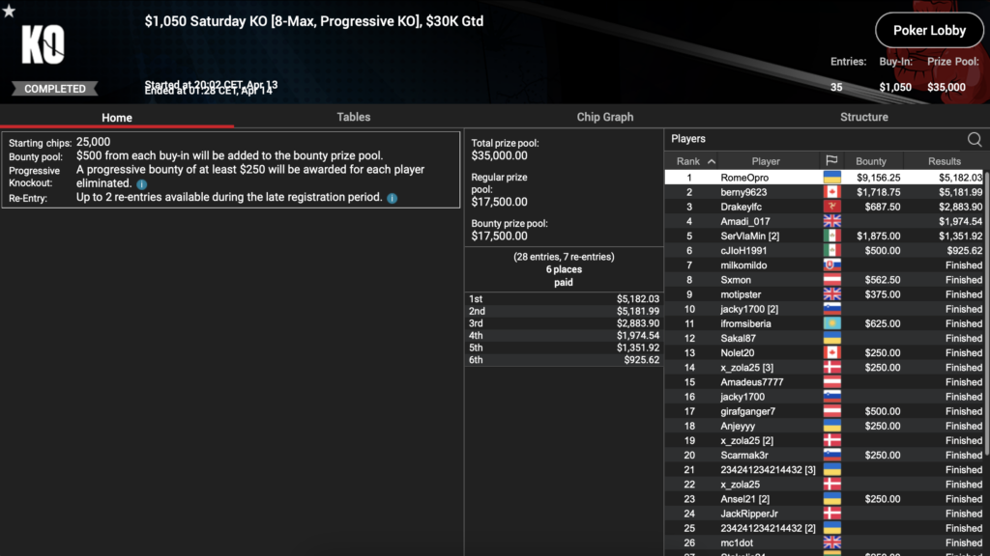
Task: Click the KO tournament logo
Action: tap(43, 44)
